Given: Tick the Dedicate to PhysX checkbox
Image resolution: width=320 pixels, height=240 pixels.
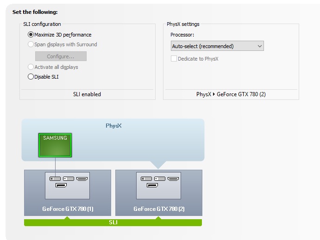Looking at the screenshot, I should coord(174,59).
